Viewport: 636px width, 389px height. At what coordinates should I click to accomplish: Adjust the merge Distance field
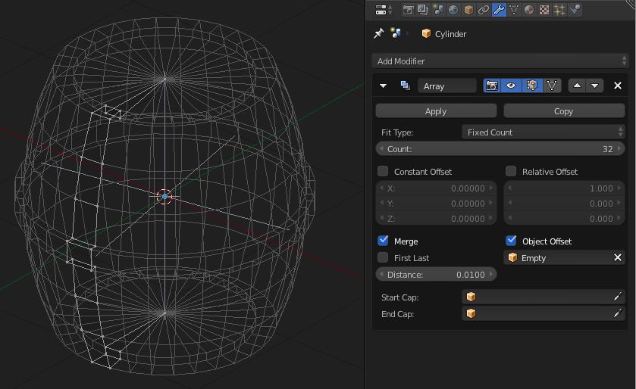pos(436,275)
